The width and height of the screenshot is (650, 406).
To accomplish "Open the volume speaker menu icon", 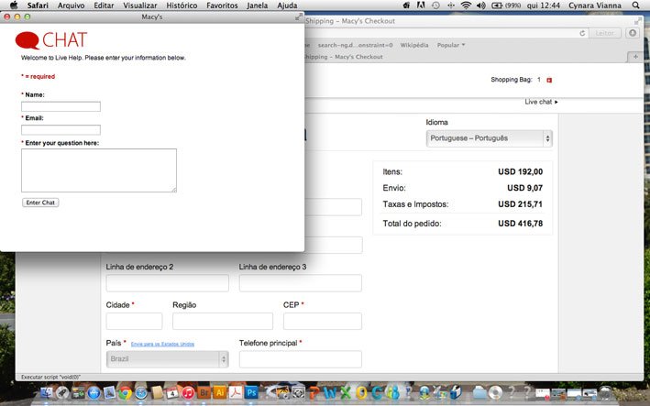I will coord(481,5).
